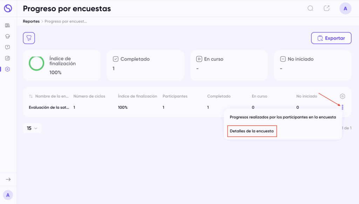Click the Índice de finalización progress ring
The image size is (359, 204).
coord(36,63)
